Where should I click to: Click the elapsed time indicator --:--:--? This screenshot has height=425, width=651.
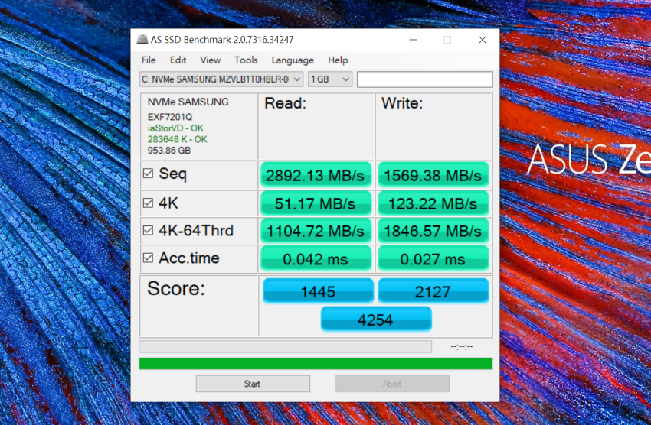pos(462,347)
